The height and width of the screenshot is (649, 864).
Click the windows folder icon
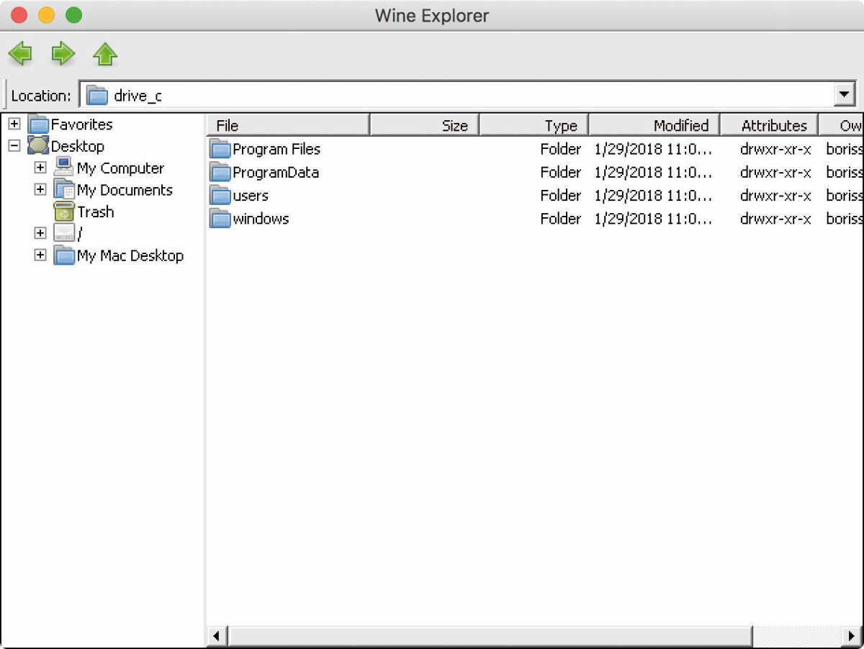[x=220, y=219]
